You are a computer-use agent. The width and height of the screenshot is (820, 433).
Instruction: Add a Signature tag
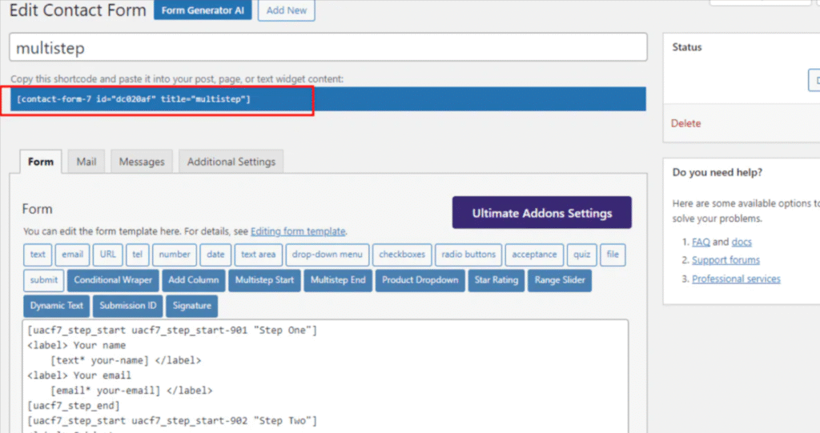192,306
